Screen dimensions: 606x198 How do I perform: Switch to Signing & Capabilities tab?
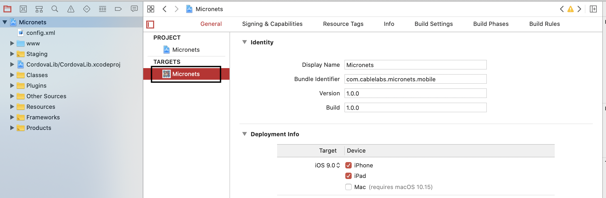tap(272, 24)
